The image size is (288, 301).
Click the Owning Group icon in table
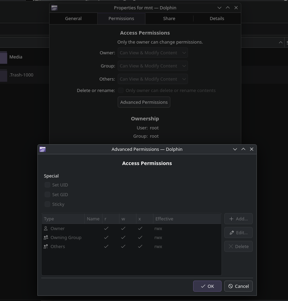point(46,237)
